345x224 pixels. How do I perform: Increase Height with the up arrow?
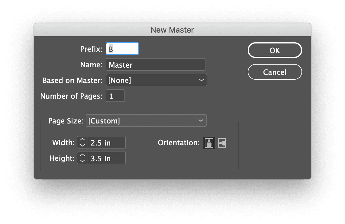click(82, 156)
